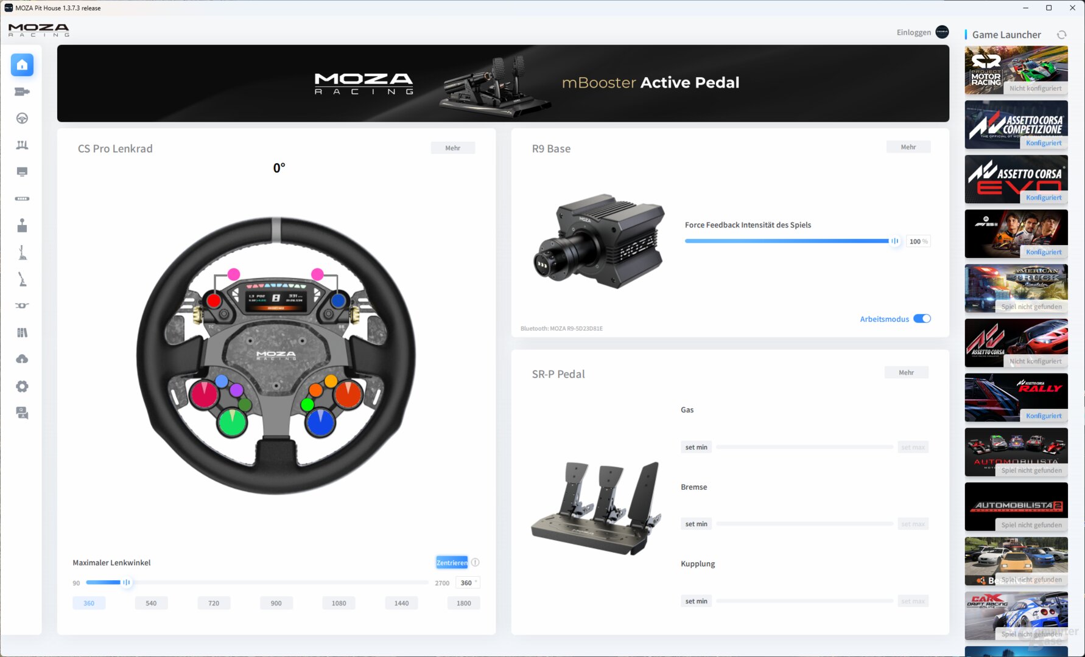Click the MOZA Racing logo at top left
Screen dimensions: 1085x657
click(38, 30)
